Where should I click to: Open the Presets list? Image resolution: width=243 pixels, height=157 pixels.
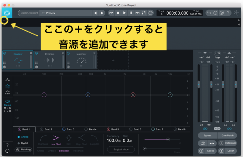(66, 13)
